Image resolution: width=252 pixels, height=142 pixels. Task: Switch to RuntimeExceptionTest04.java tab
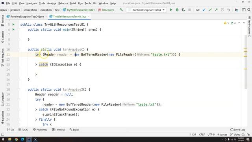(x=27, y=17)
